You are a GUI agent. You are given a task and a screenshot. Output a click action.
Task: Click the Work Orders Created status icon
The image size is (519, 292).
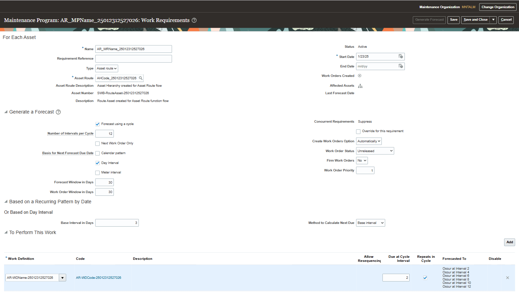coord(359,76)
